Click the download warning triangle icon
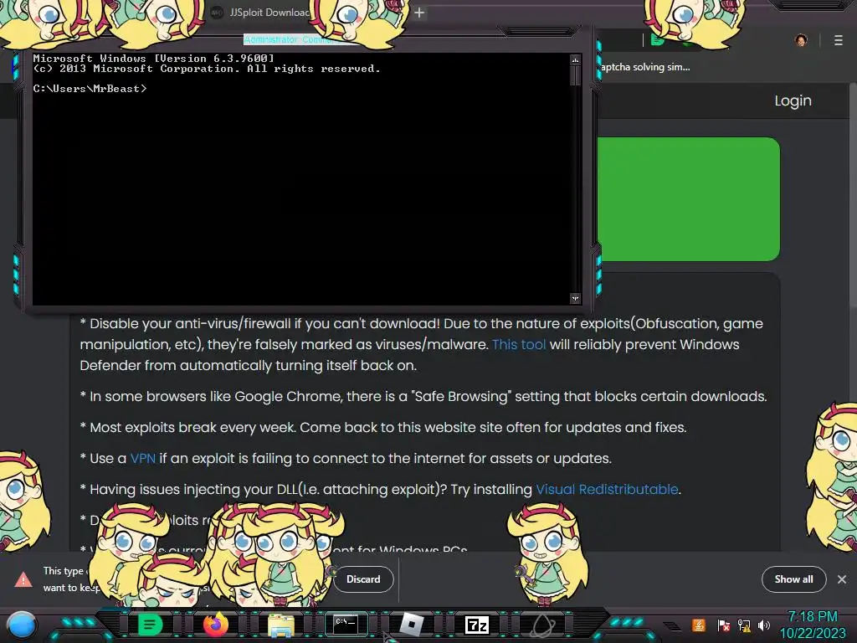This screenshot has width=857, height=643. click(23, 579)
